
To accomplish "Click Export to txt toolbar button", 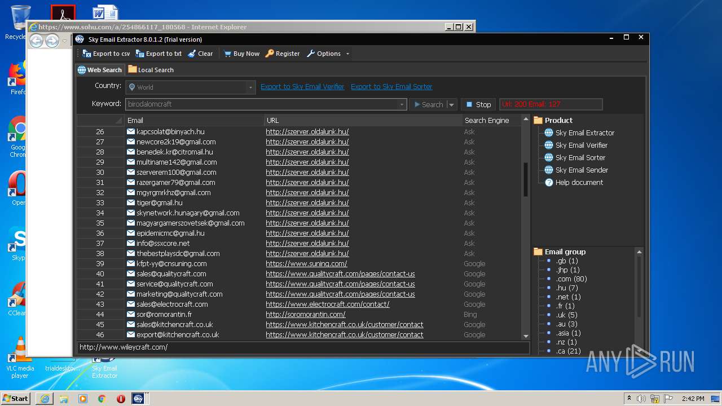I will click(x=159, y=54).
